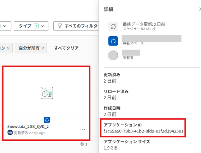
Task: Click the partially visible dropdown left of タイプ
Action: (5, 26)
